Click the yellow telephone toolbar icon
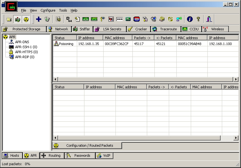Screen dimensions: 241x168 pyautogui.click(x=162, y=19)
